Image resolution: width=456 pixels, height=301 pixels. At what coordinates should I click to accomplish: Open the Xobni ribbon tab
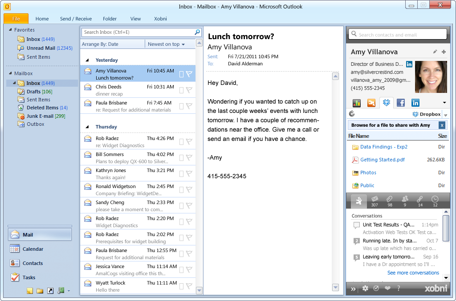coord(160,19)
